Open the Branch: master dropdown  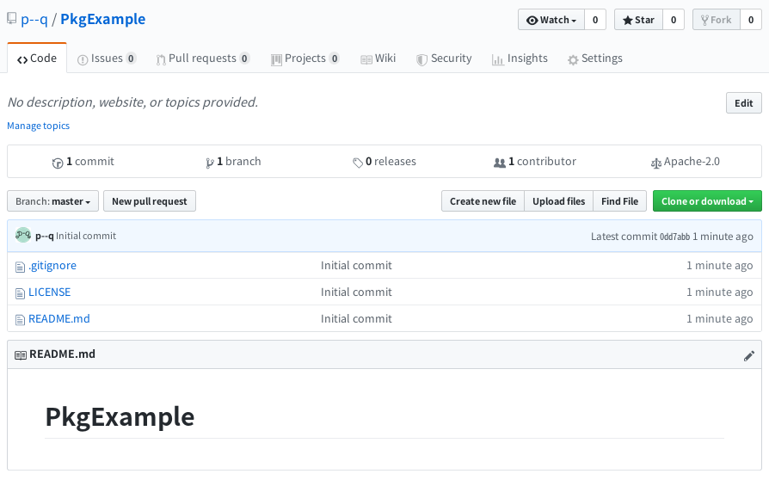(53, 201)
